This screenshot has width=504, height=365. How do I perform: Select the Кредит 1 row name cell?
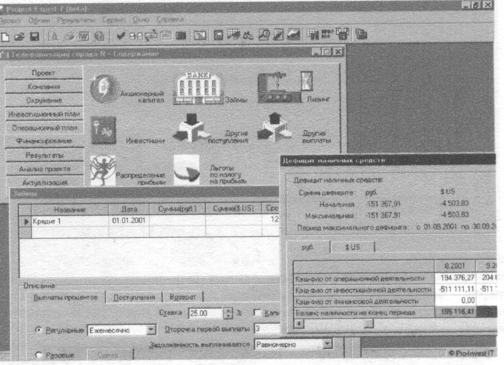[x=70, y=221]
